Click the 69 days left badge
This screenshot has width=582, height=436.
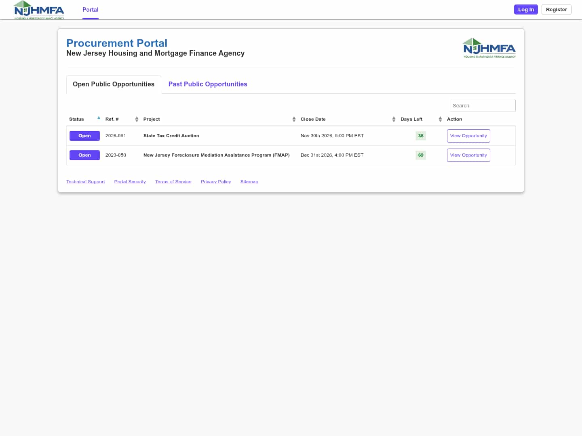click(x=421, y=155)
